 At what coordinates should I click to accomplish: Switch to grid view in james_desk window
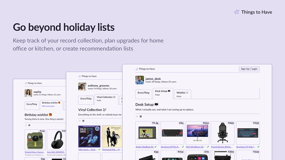pos(141,117)
